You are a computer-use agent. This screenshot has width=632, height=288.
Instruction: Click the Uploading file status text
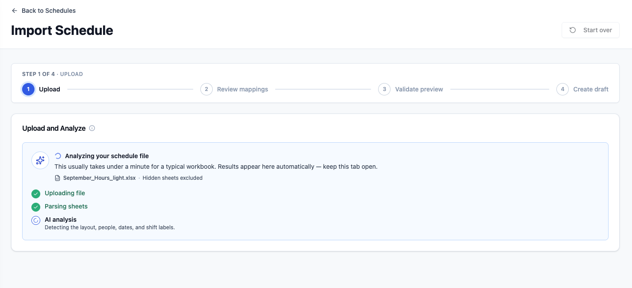pos(65,193)
